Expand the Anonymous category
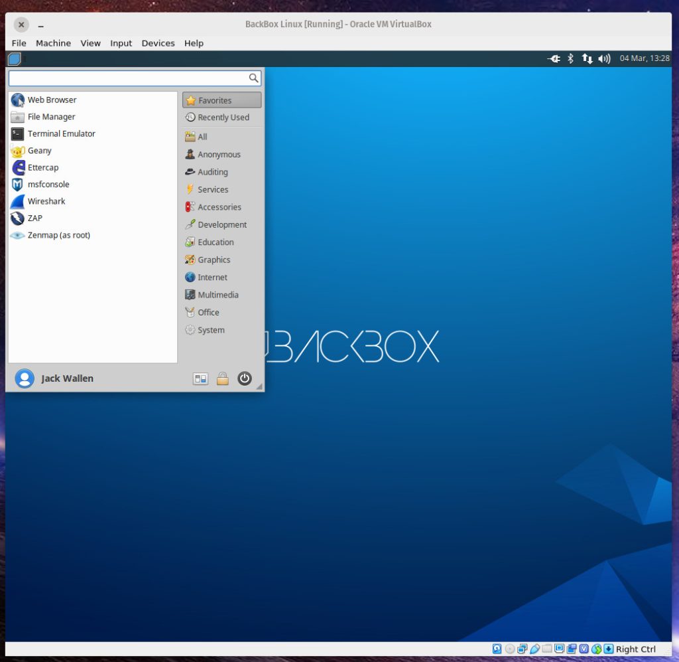The width and height of the screenshot is (679, 662). pos(219,155)
